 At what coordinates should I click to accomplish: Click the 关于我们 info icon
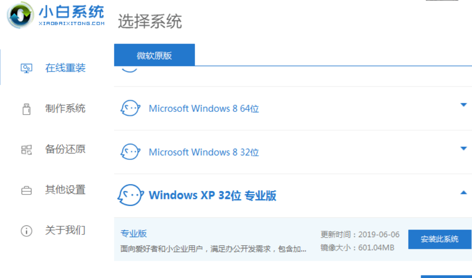27,231
